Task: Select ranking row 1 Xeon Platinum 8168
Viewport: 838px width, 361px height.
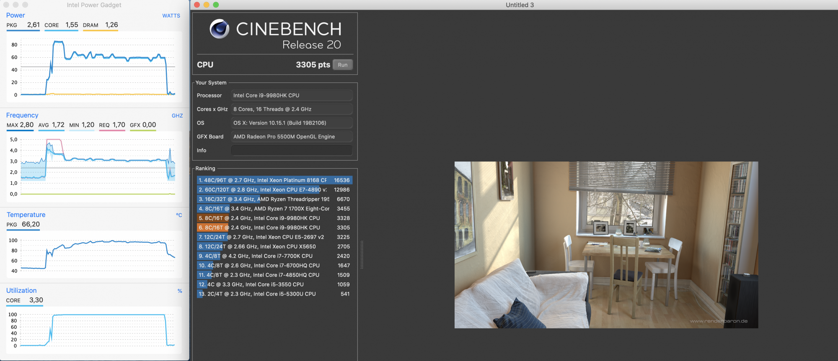Action: [x=274, y=180]
